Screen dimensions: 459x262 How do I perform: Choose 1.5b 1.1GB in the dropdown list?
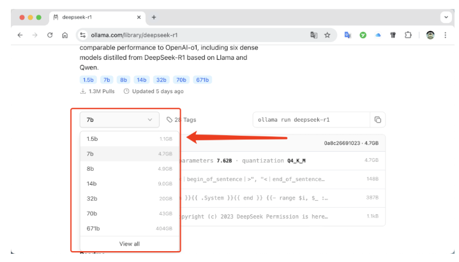click(130, 139)
